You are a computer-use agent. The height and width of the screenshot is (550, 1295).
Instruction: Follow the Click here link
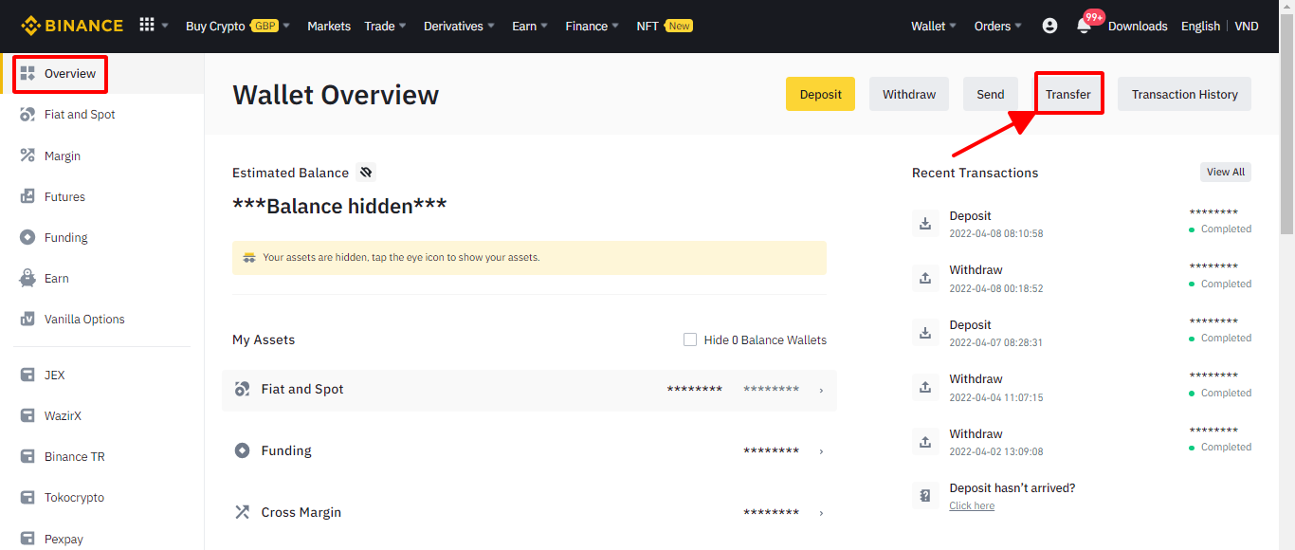coord(972,505)
